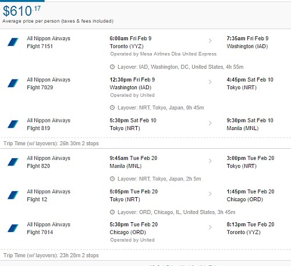Image resolution: width=291 pixels, height=266 pixels.
Task: Click the 9:30pm Sat Feb 10 Manila arrival
Action: click(x=250, y=120)
